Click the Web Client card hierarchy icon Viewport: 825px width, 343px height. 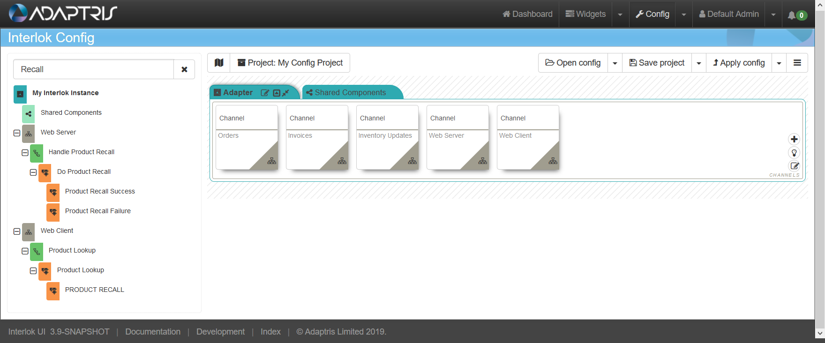(553, 161)
